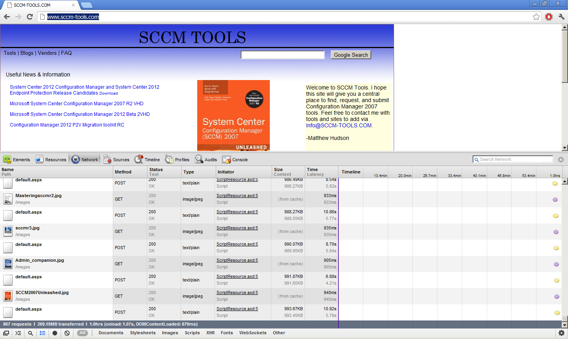Click the Google Search button
The width and height of the screenshot is (568, 339).
(351, 55)
